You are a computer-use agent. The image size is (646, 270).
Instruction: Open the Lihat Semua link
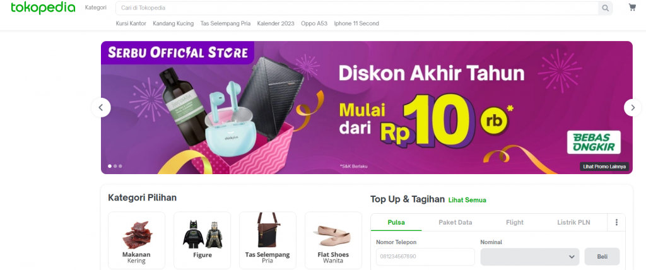[x=467, y=200]
